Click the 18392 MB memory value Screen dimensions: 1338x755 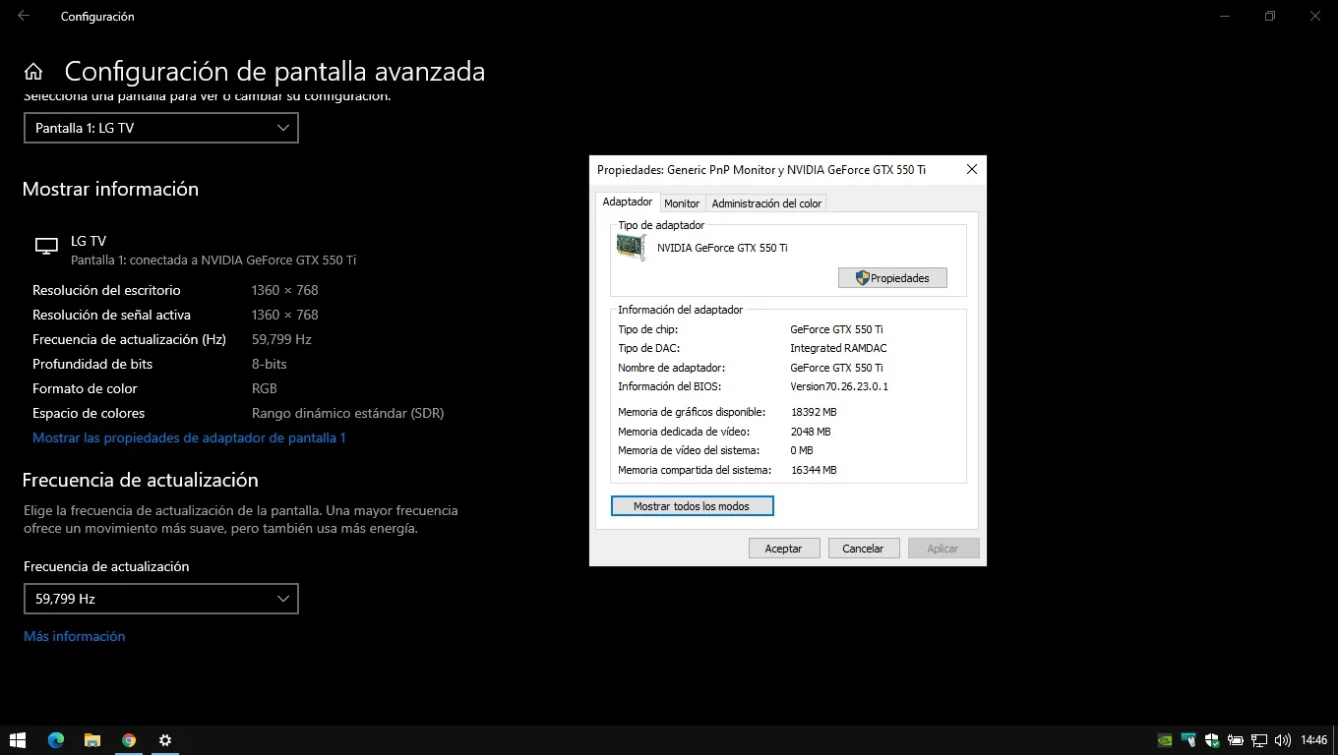coord(814,412)
